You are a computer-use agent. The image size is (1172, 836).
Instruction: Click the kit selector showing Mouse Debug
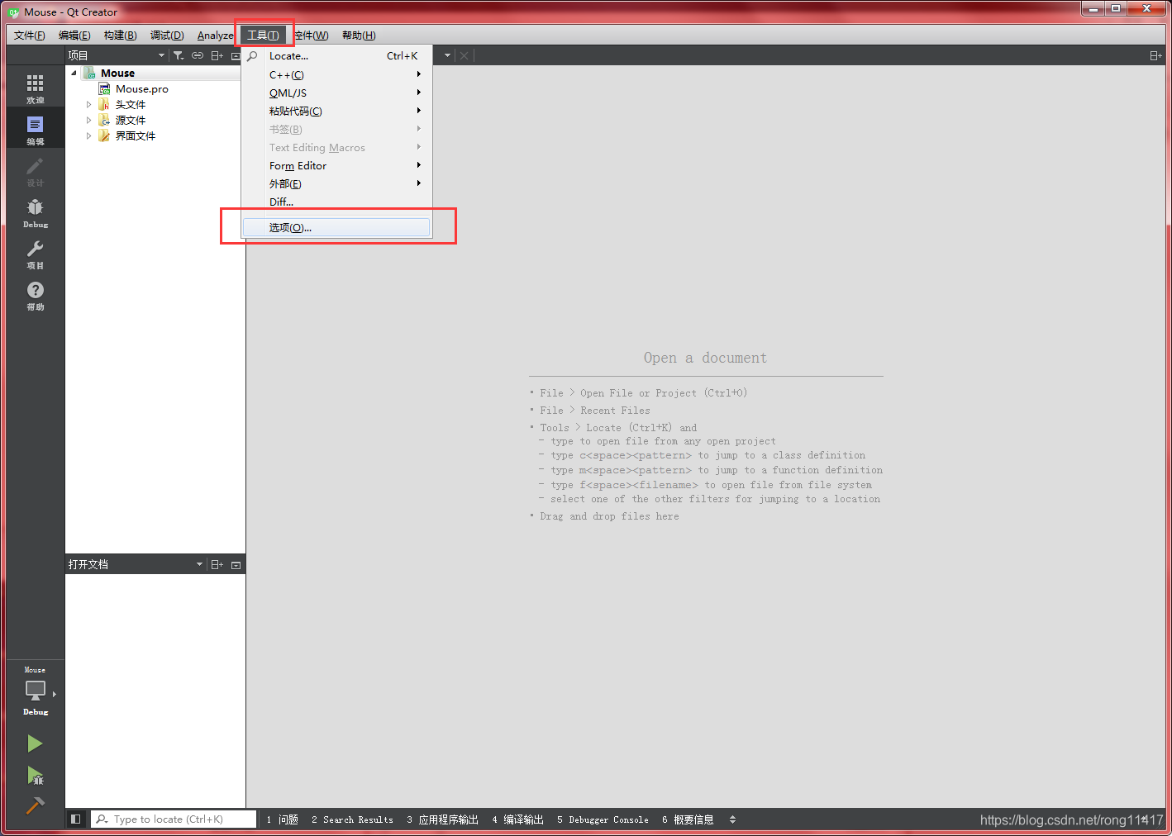pos(35,692)
